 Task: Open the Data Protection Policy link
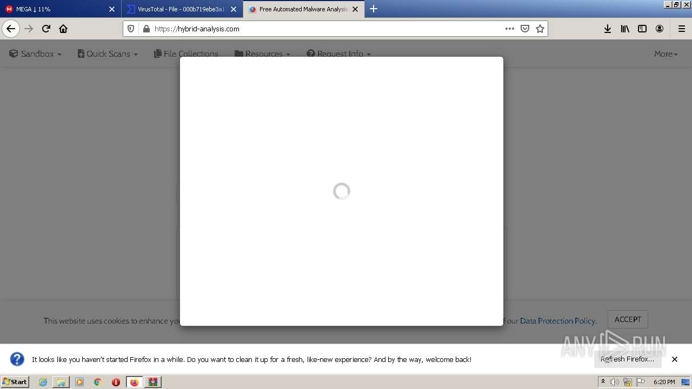pos(557,321)
